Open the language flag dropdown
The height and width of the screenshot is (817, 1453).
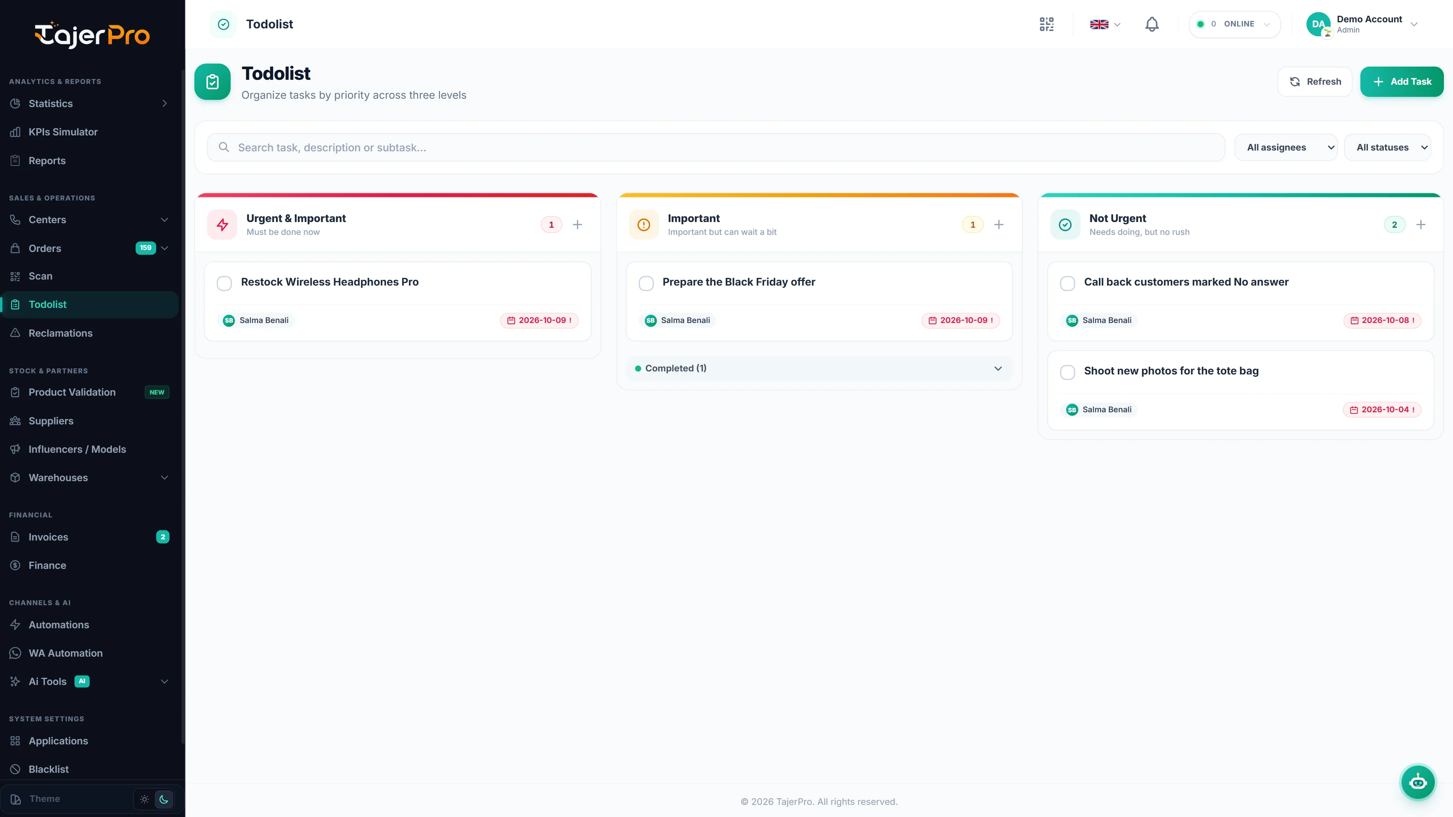click(x=1105, y=24)
